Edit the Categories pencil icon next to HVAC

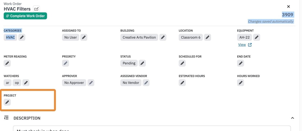click(x=22, y=37)
